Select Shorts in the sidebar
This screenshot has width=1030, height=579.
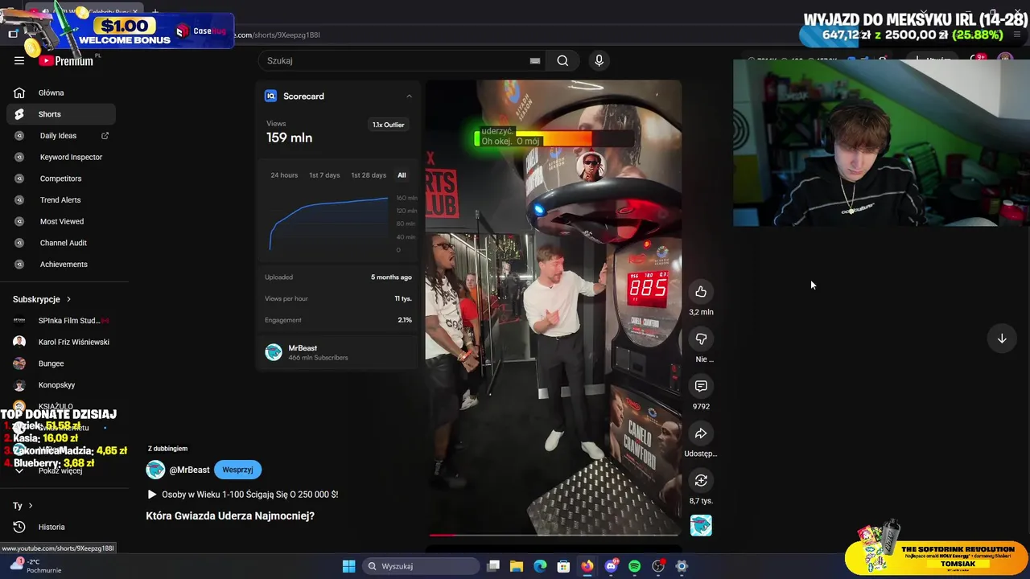[61, 114]
